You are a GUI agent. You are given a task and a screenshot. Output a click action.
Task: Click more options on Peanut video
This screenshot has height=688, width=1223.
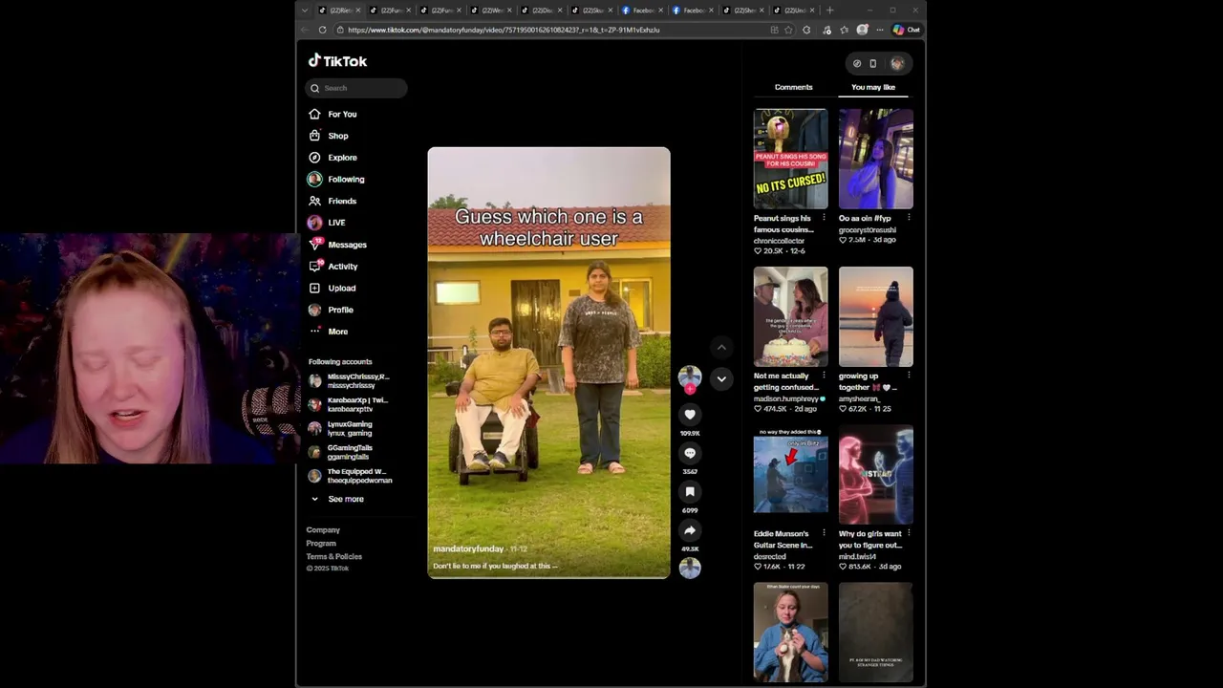click(824, 218)
